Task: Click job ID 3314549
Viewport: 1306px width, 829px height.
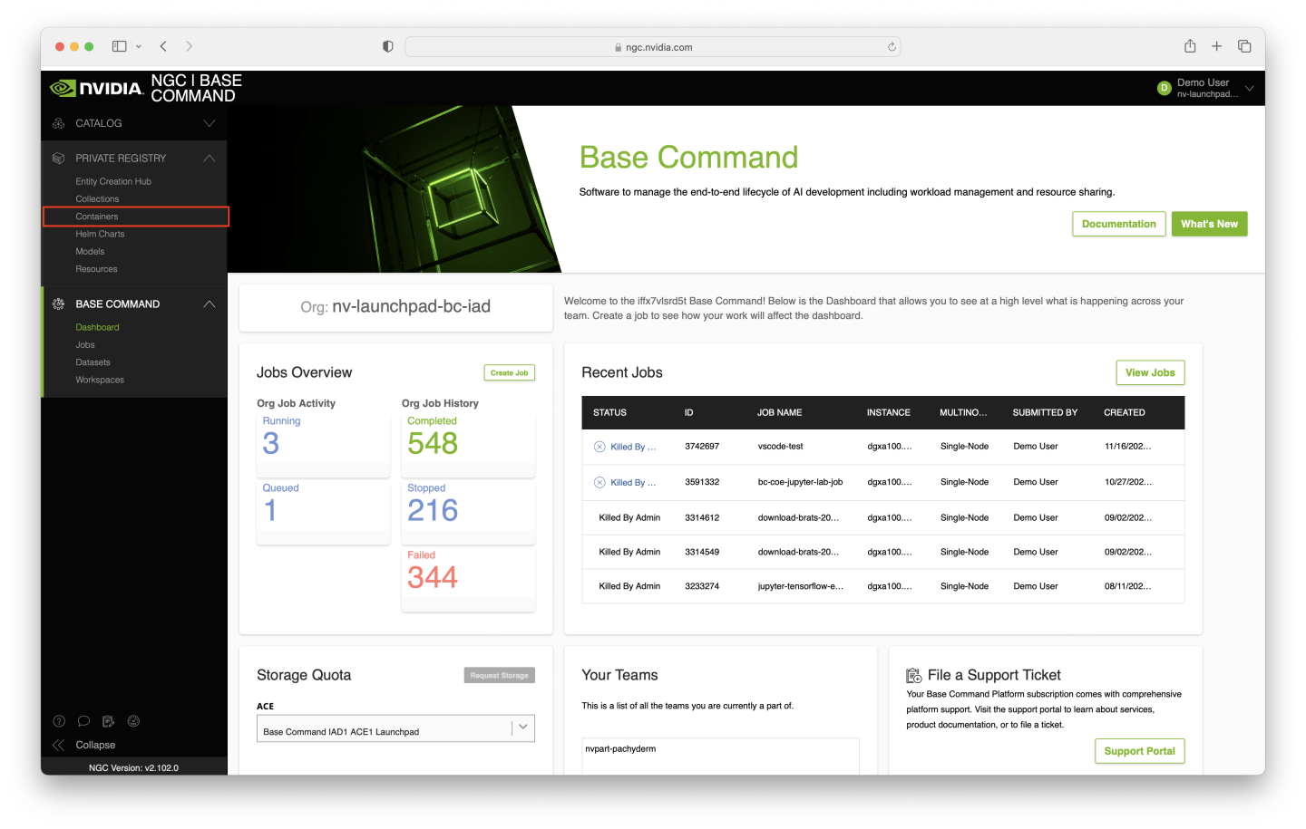Action: tap(702, 552)
